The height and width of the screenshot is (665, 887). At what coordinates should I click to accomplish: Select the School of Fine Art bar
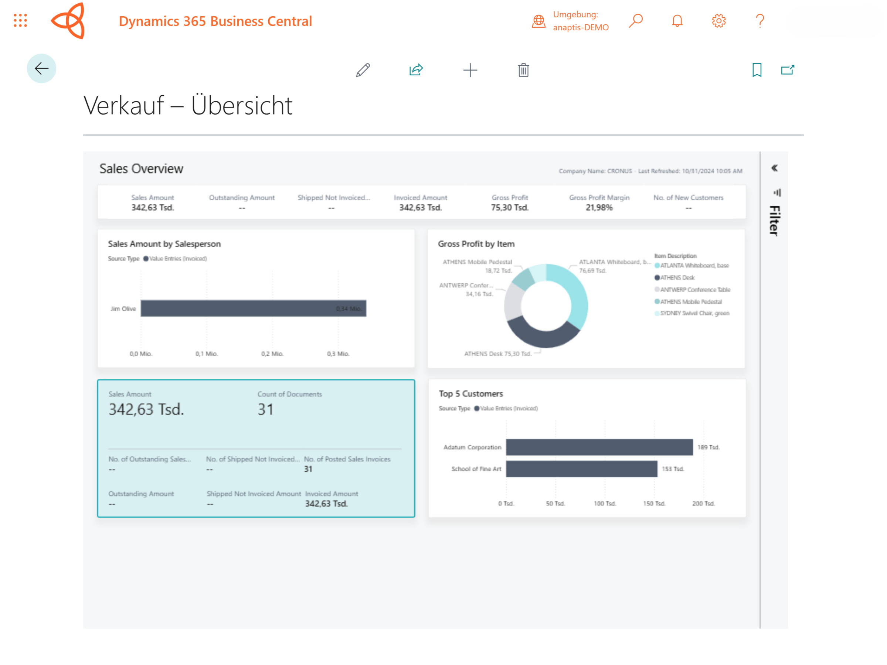tap(581, 468)
